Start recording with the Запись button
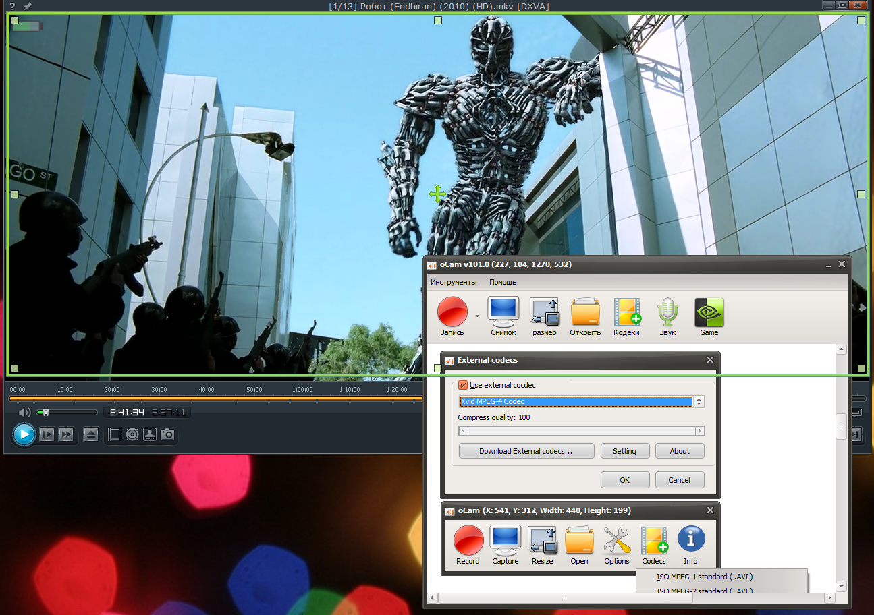The width and height of the screenshot is (874, 615). (x=452, y=317)
